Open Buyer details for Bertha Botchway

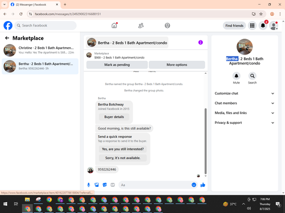click(114, 117)
